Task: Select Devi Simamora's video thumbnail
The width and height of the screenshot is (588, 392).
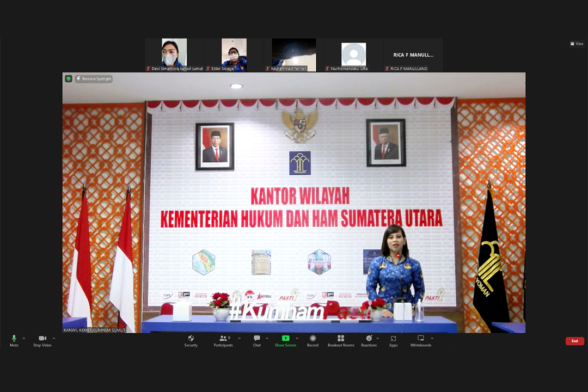Action: coord(174,54)
